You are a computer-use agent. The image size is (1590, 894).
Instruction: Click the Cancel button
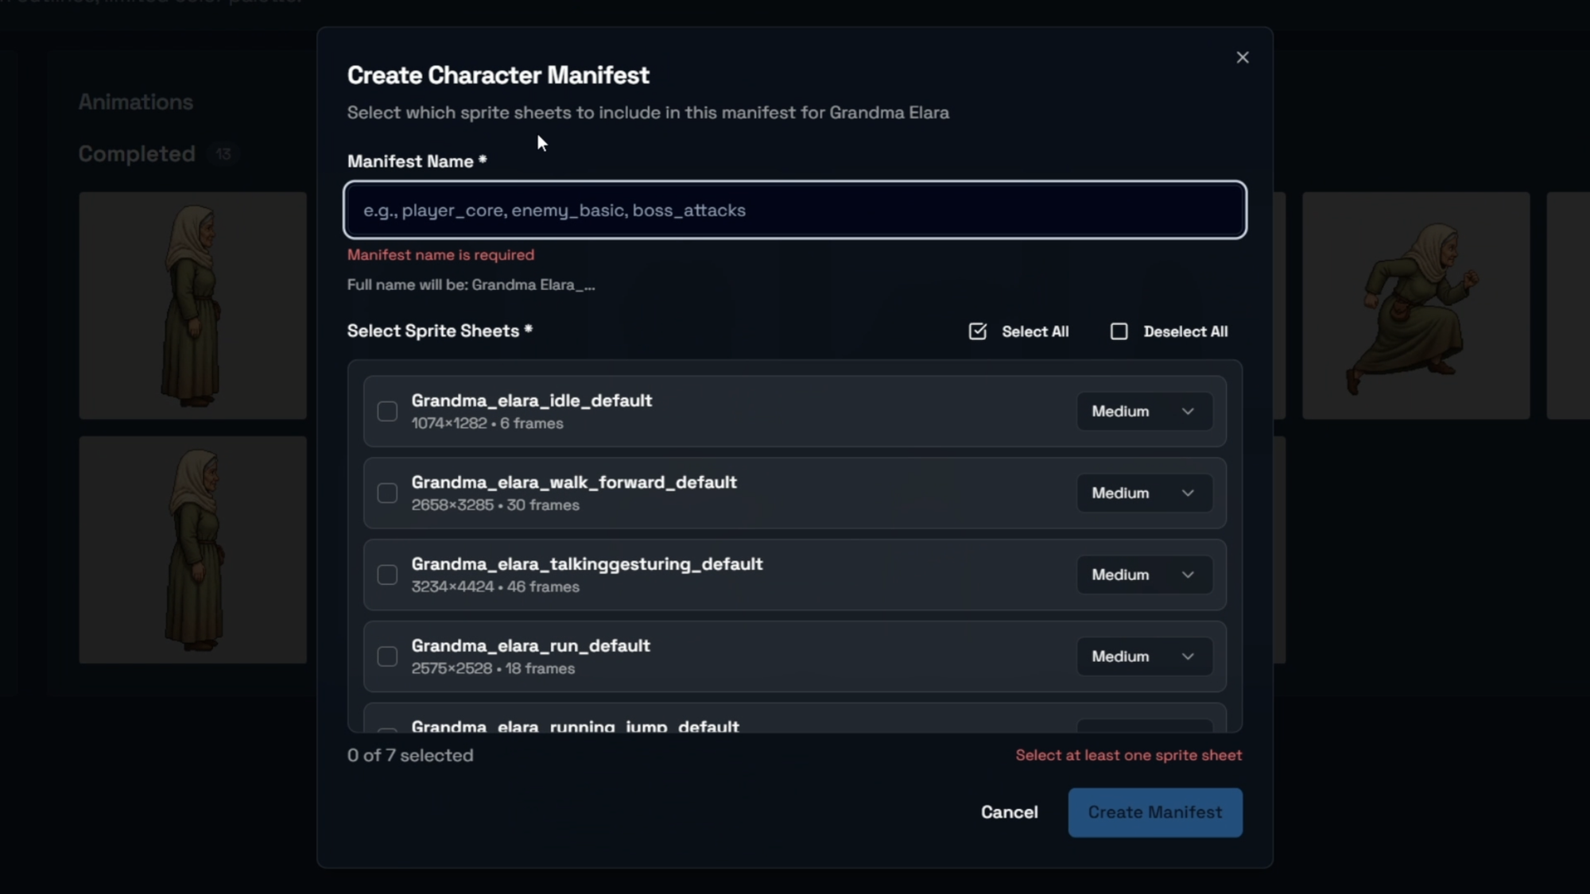1009,812
